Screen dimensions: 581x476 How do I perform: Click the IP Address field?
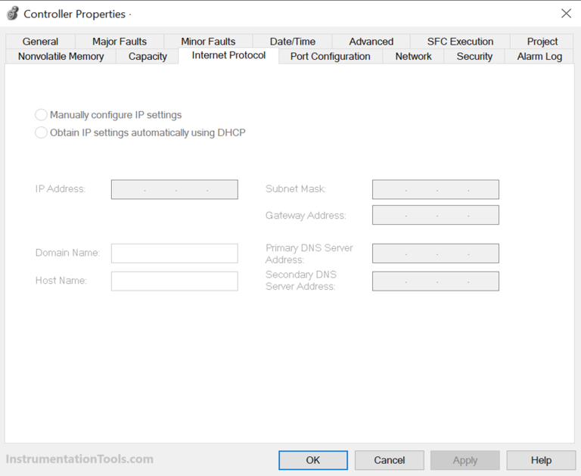(175, 189)
